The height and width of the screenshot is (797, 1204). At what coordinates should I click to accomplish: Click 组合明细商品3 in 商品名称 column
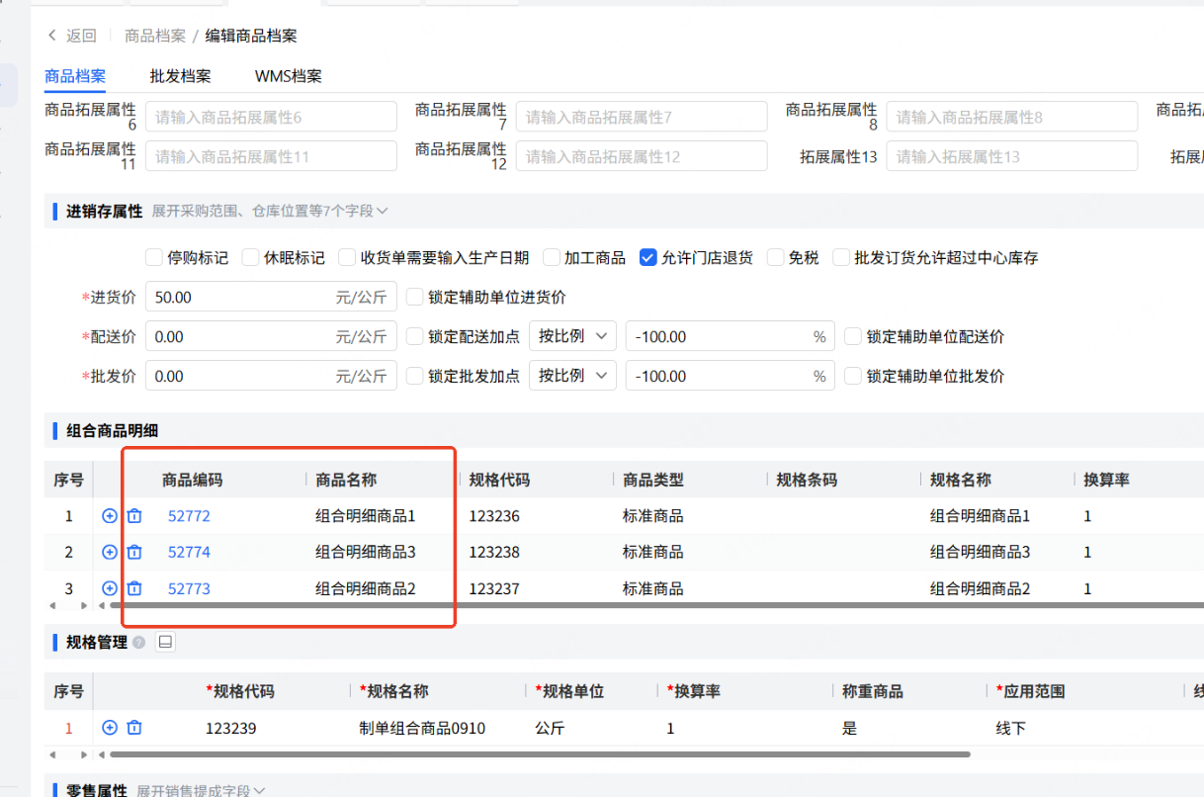[366, 552]
